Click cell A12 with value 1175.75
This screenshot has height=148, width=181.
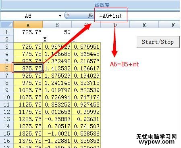[x=28, y=112]
